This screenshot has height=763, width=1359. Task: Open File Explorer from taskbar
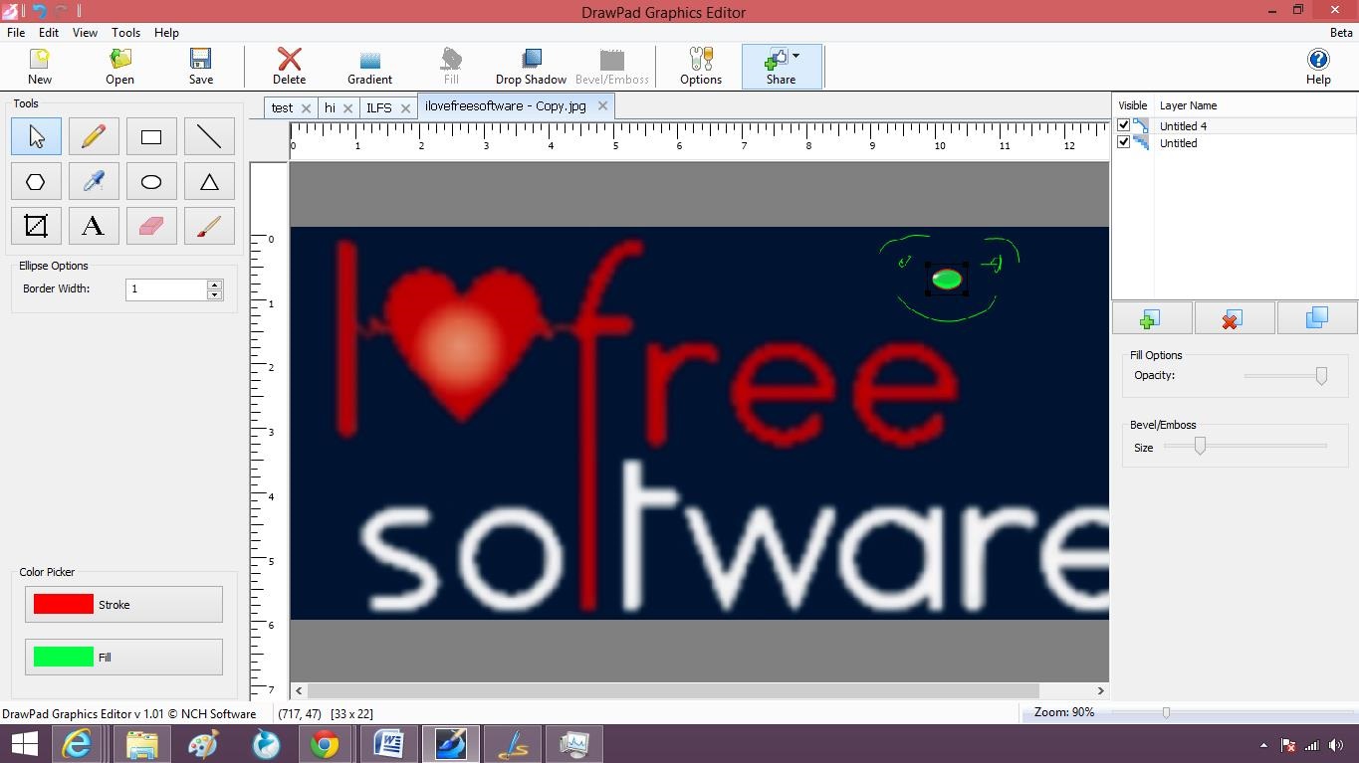pos(141,744)
